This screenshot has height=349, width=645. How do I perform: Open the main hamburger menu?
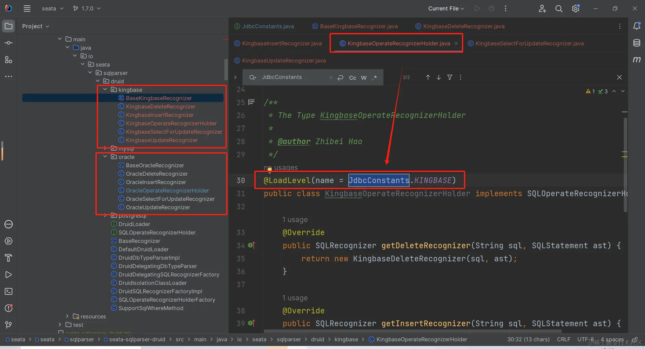pos(27,8)
